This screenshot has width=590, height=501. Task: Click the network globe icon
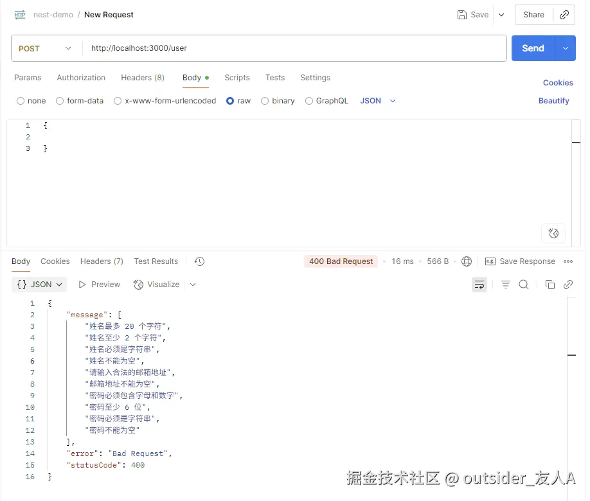click(x=466, y=261)
